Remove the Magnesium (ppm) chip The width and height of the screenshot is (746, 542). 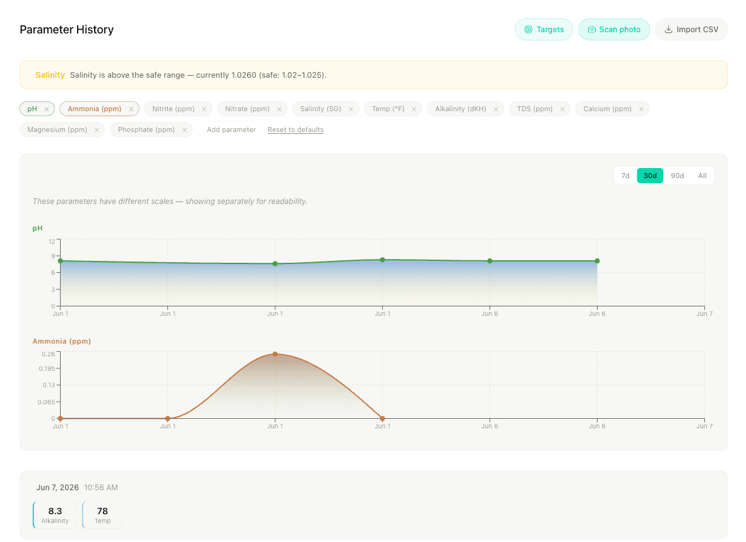tap(97, 130)
